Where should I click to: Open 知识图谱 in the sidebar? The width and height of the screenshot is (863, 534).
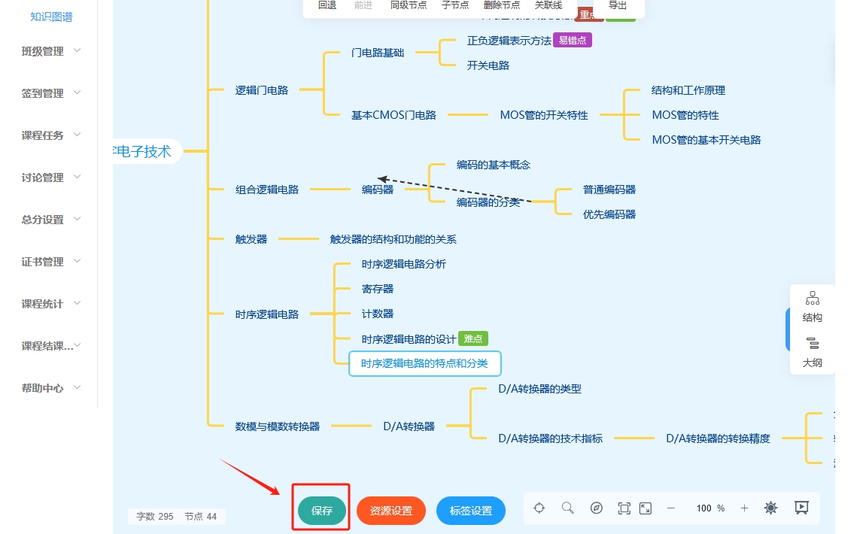51,17
